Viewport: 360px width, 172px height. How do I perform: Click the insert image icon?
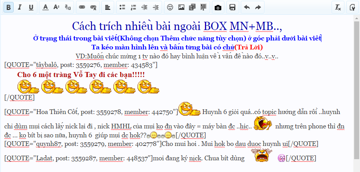click(x=181, y=7)
